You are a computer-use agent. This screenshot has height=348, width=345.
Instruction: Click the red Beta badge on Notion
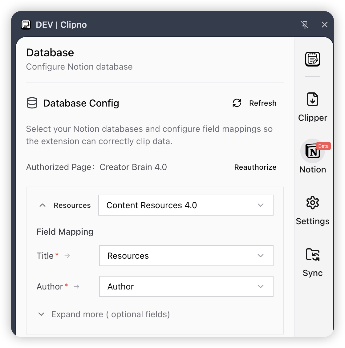click(323, 146)
